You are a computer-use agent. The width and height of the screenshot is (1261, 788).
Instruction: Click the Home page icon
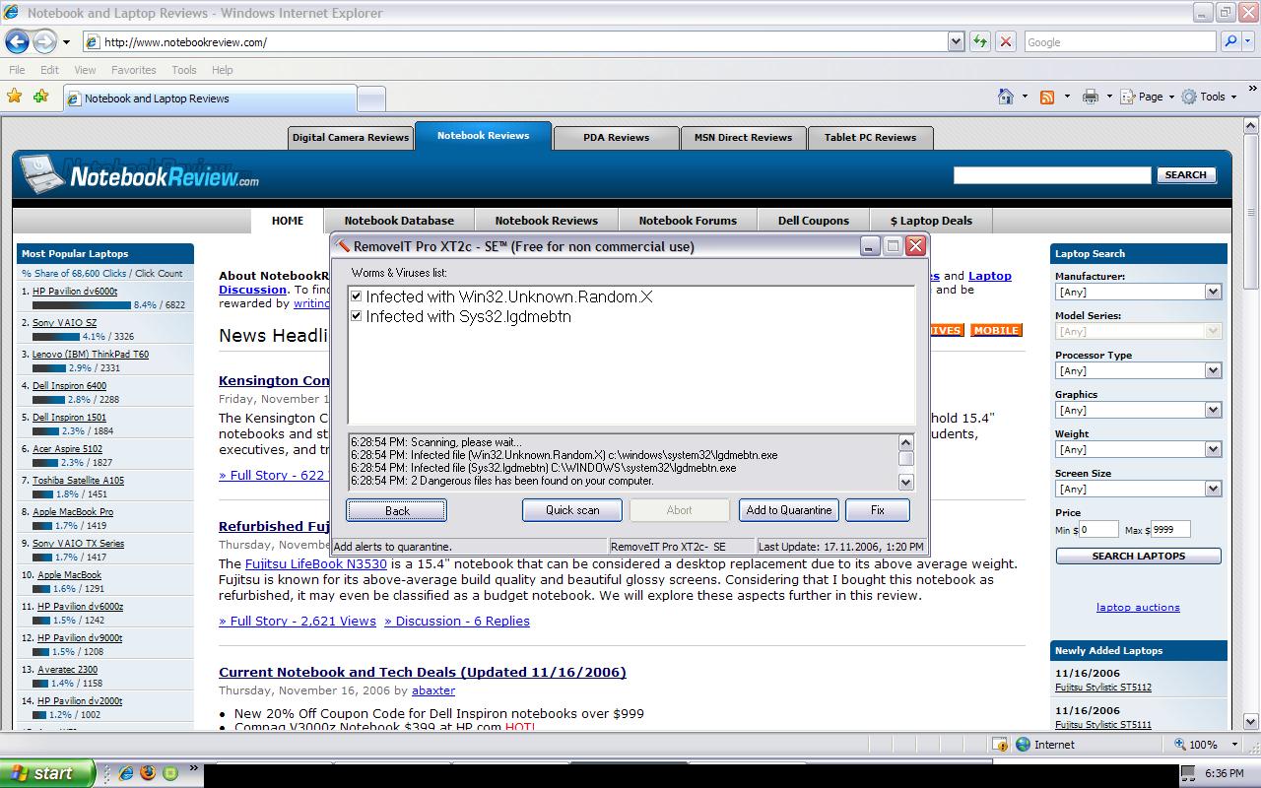click(1006, 97)
